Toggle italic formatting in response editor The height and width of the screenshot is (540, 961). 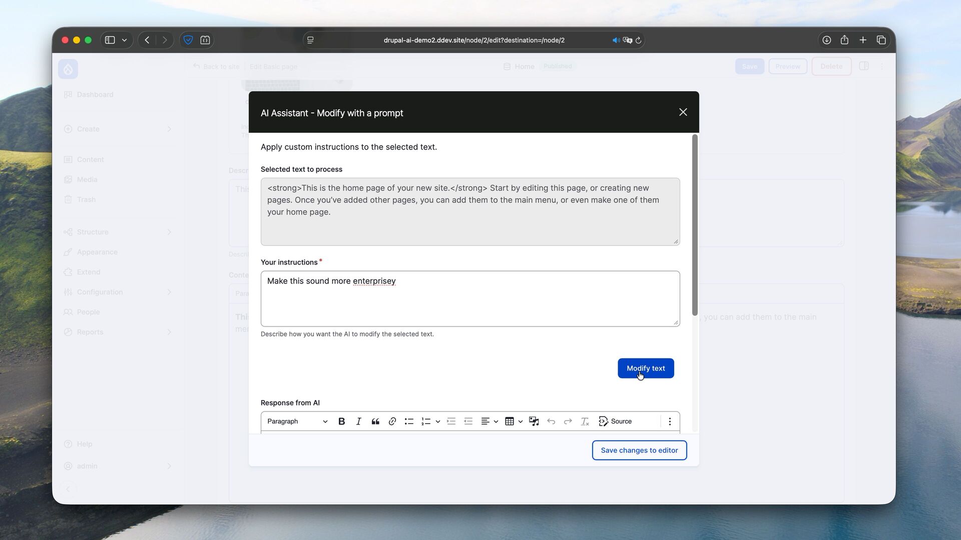coord(358,421)
